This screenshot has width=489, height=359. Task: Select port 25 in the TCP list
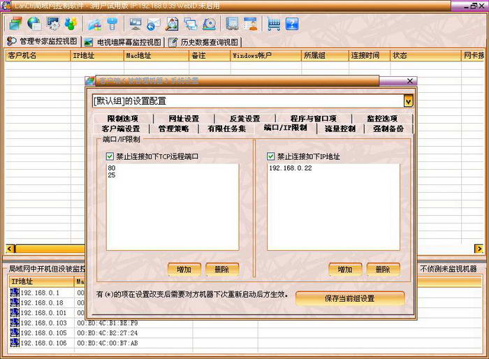(x=112, y=175)
